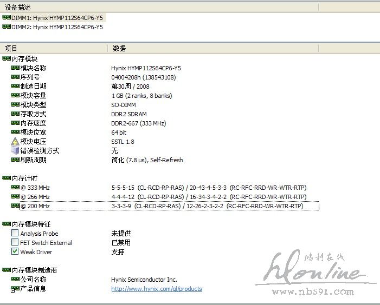Select value 1 GB (2 ranks, 8 banks)
The width and height of the screenshot is (380, 305).
click(x=142, y=96)
